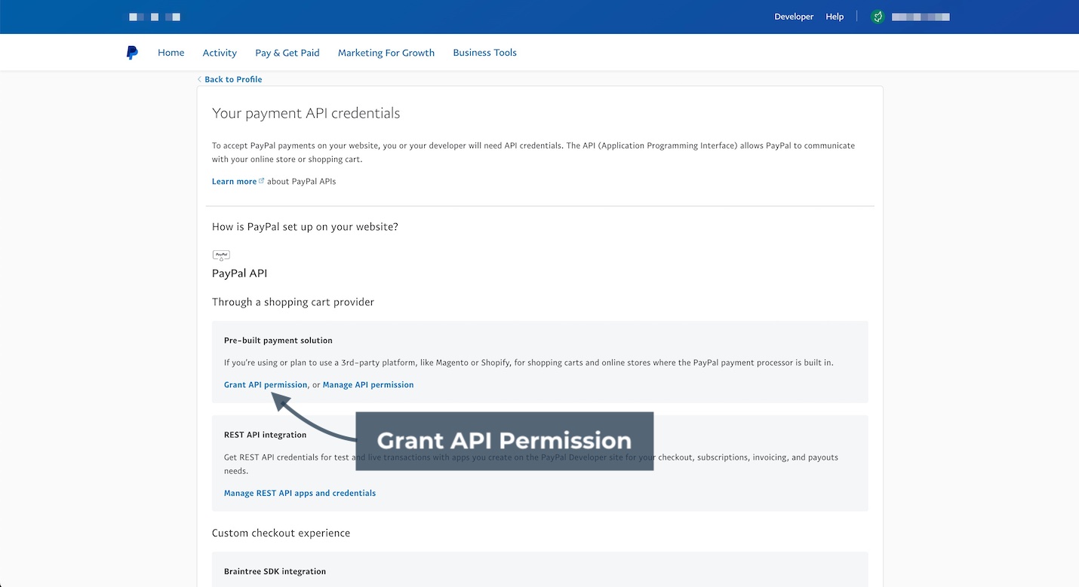Click the blurred business name in header
This screenshot has height=587, width=1079.
(155, 17)
